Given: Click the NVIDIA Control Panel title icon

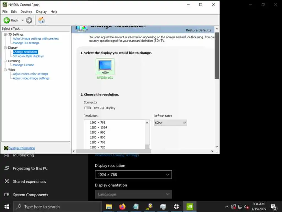Looking at the screenshot, I should click(5, 5).
